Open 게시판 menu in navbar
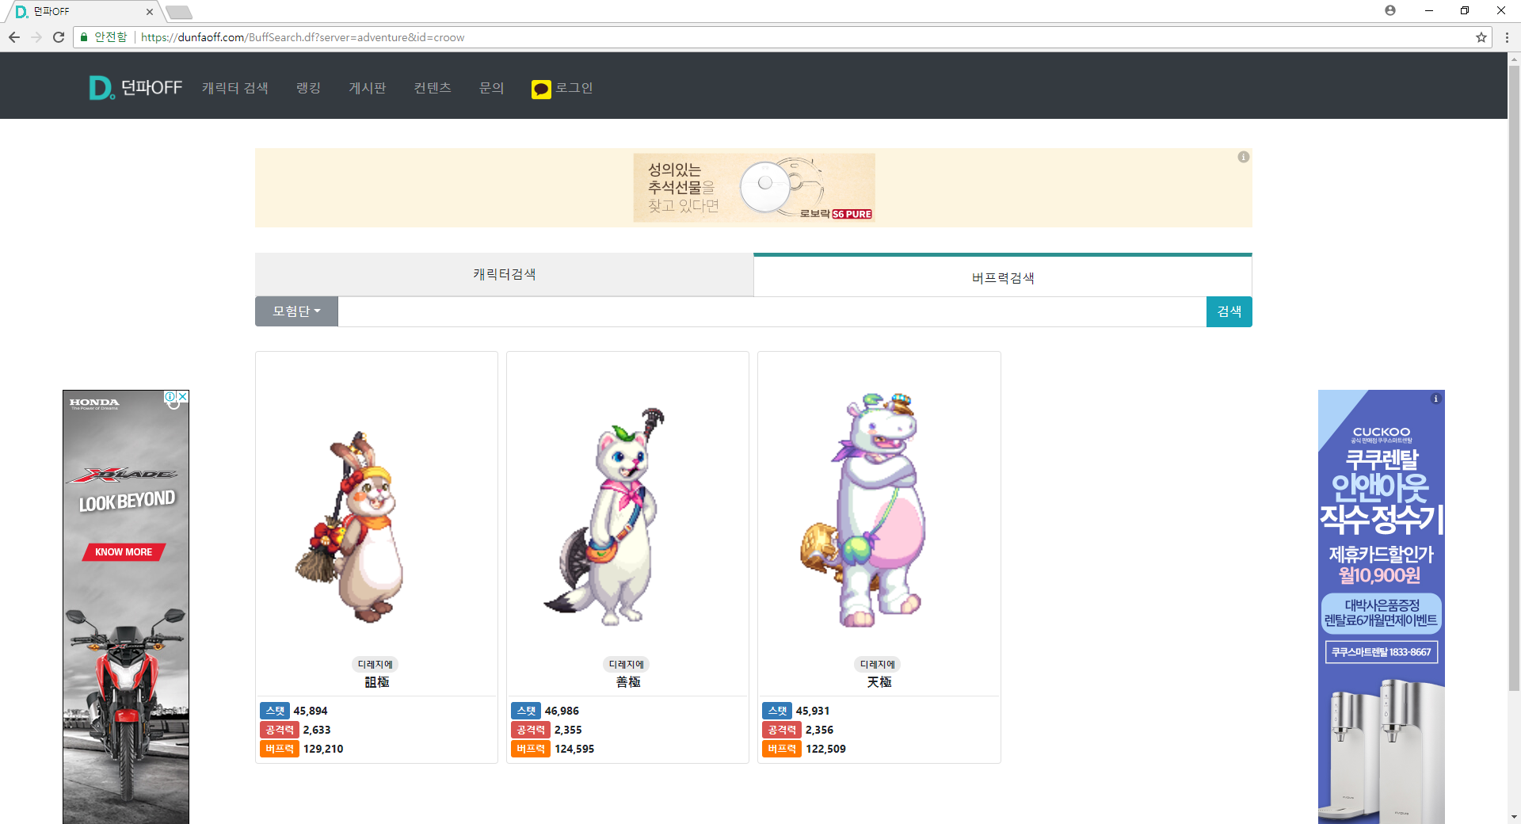This screenshot has height=824, width=1521. click(x=367, y=88)
